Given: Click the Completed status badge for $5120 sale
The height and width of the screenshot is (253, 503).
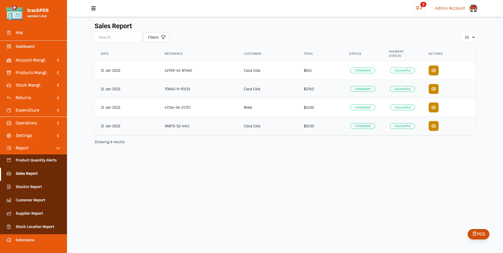Looking at the screenshot, I should 362,126.
